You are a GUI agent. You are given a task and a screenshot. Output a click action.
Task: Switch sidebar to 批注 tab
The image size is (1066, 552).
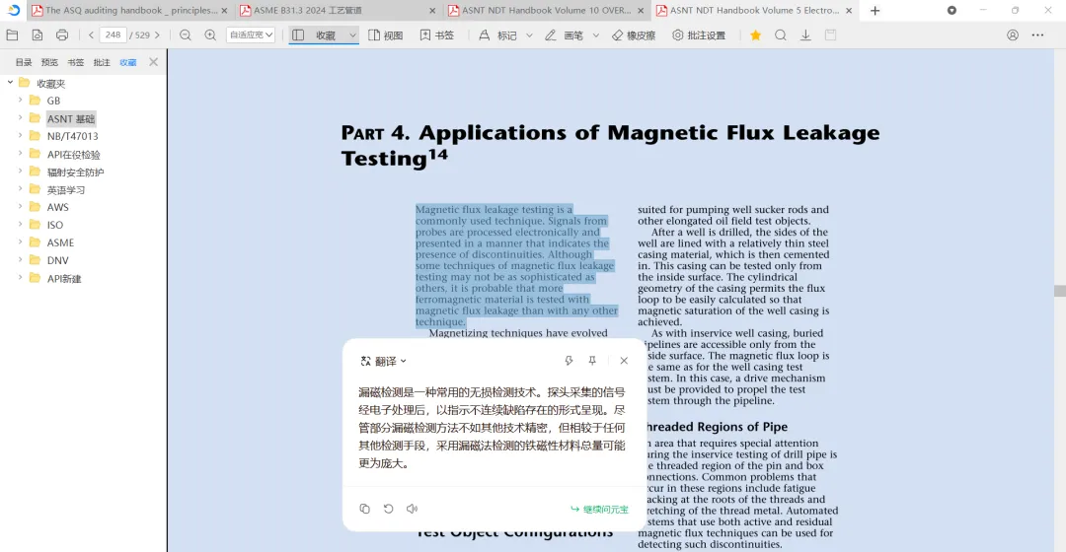(102, 62)
